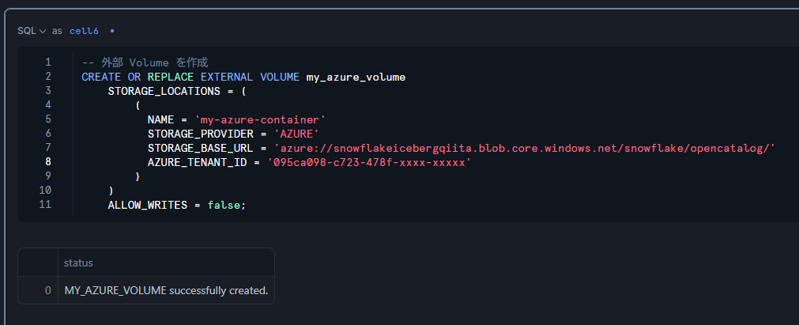Image resolution: width=799 pixels, height=325 pixels.
Task: Click the false value after ALLOW_WRITES
Action: (x=224, y=205)
